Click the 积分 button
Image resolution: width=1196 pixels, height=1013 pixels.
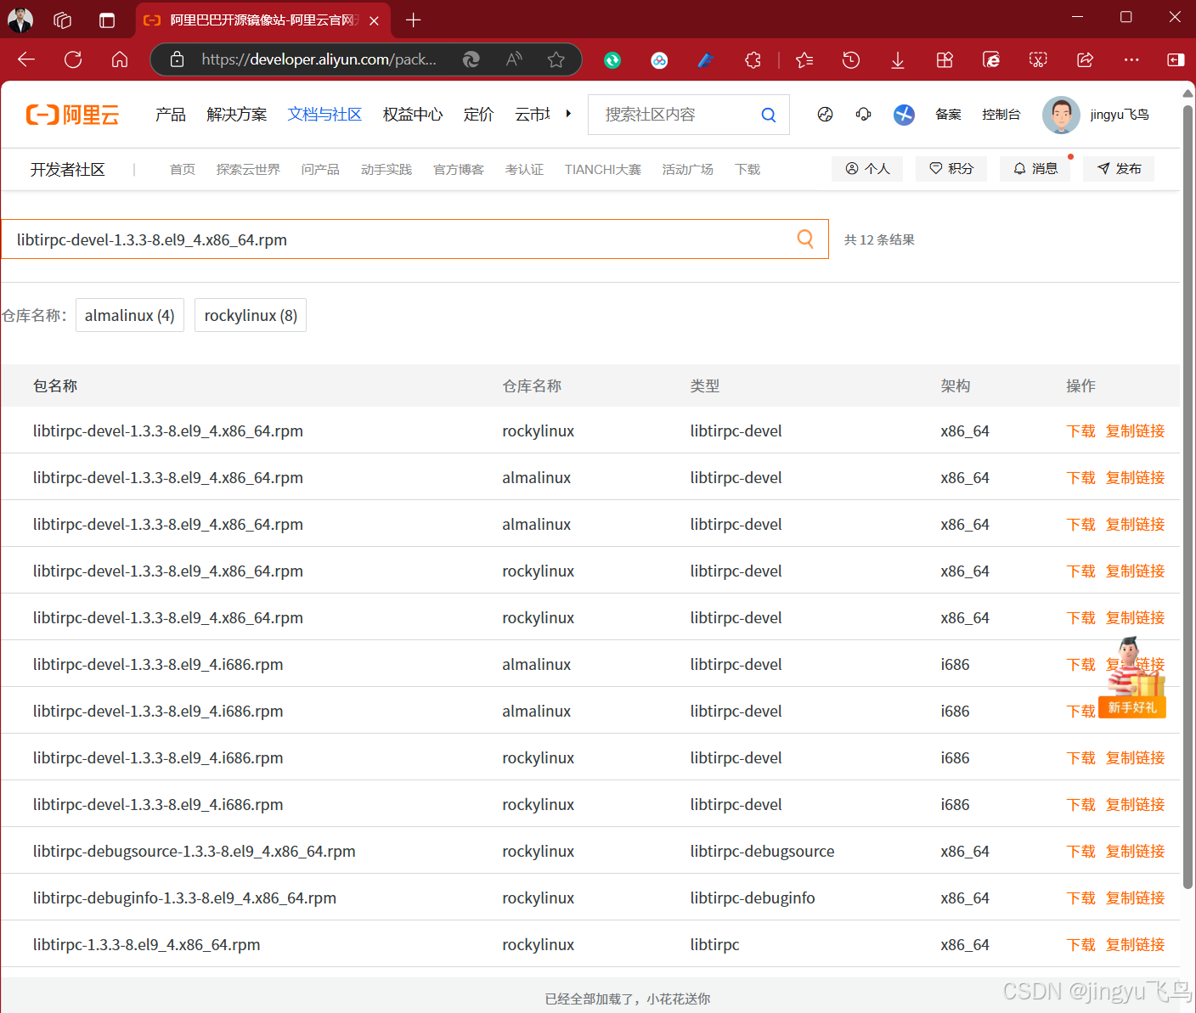coord(951,169)
